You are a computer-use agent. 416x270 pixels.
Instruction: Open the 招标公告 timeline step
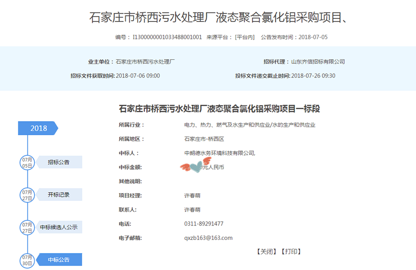59,162
